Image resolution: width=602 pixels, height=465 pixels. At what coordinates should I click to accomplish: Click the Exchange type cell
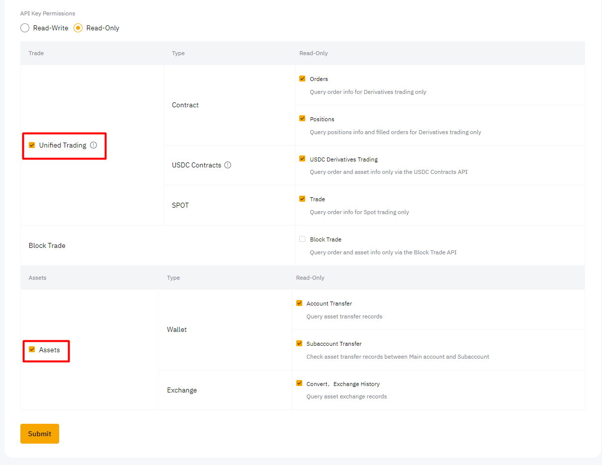(182, 390)
